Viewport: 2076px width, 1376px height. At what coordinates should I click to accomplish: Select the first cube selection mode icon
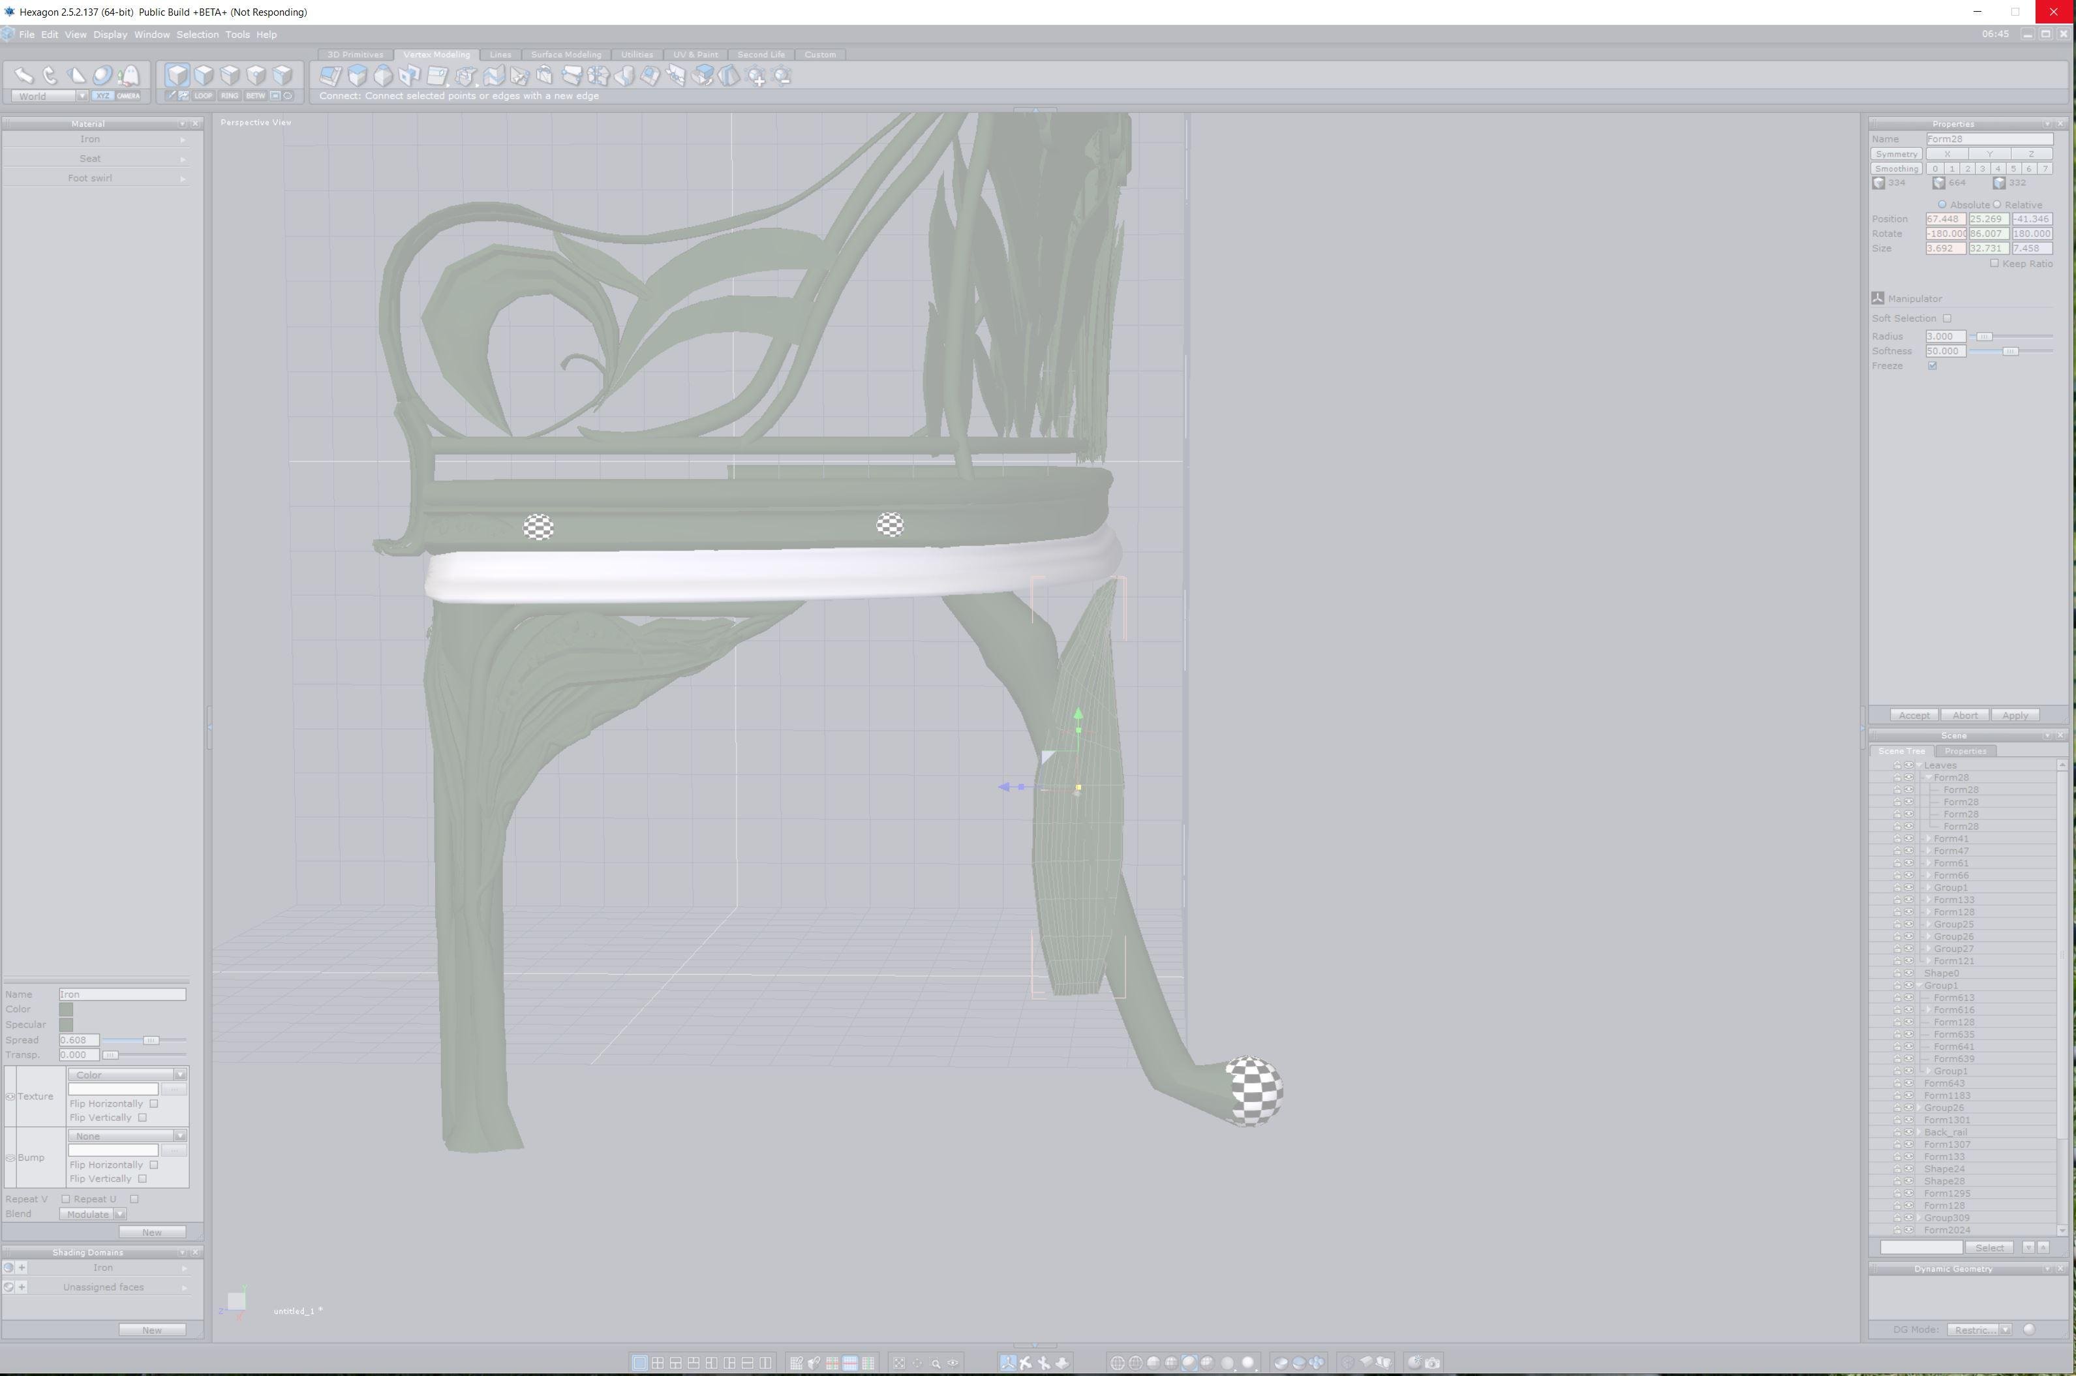[x=177, y=76]
